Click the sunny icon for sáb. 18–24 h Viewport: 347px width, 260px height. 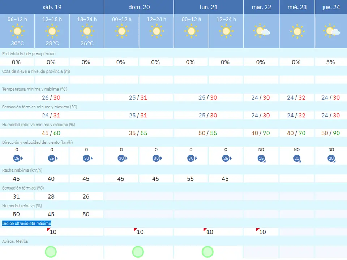click(87, 31)
